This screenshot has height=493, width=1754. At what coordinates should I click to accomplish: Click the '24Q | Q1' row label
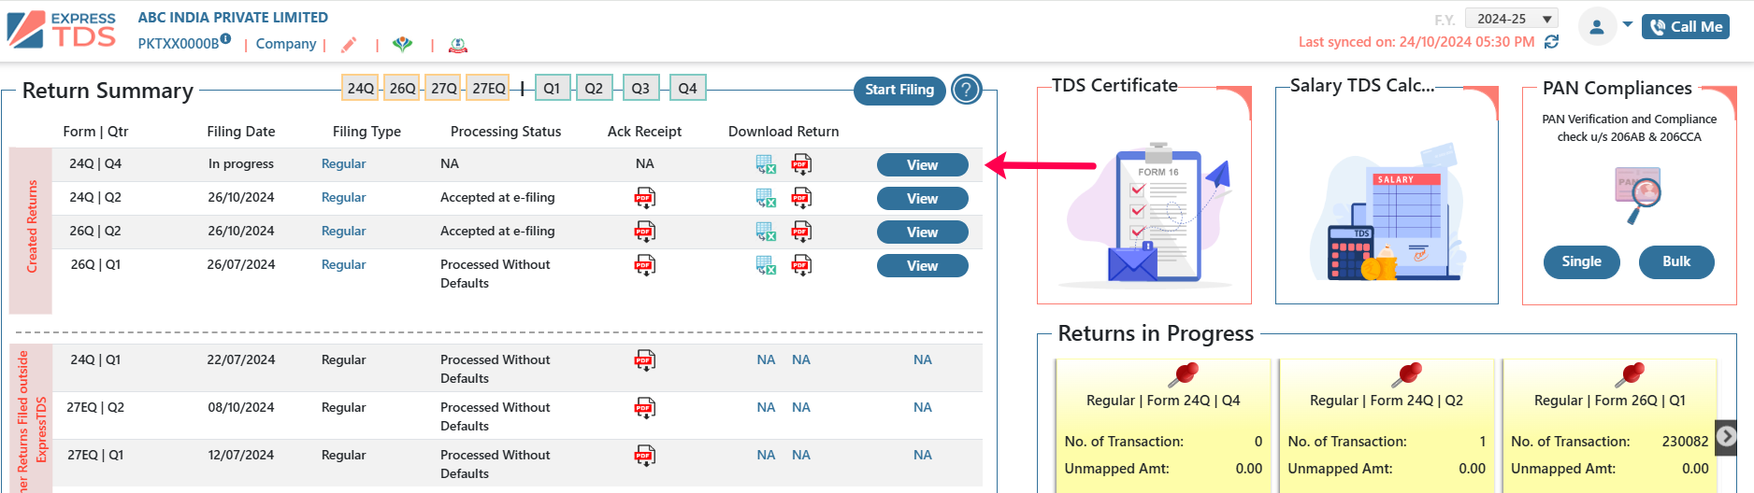[95, 359]
